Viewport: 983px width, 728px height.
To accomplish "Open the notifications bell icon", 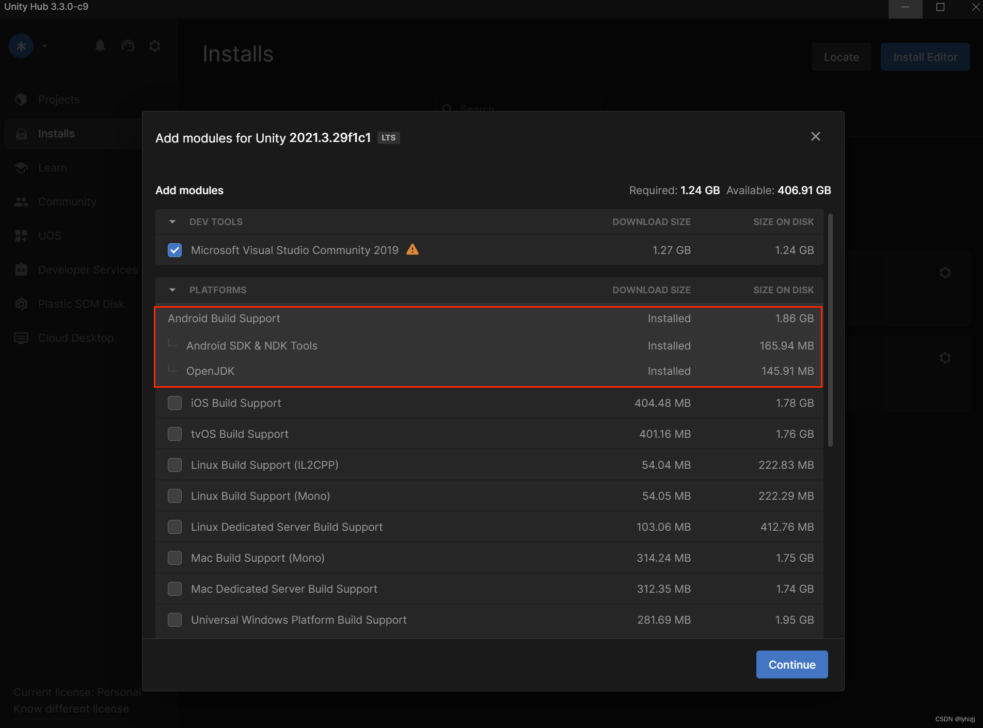I will [x=100, y=46].
